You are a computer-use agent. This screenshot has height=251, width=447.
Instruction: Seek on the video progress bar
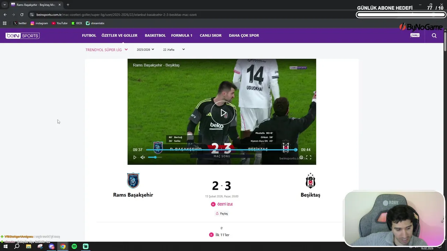coord(221,150)
